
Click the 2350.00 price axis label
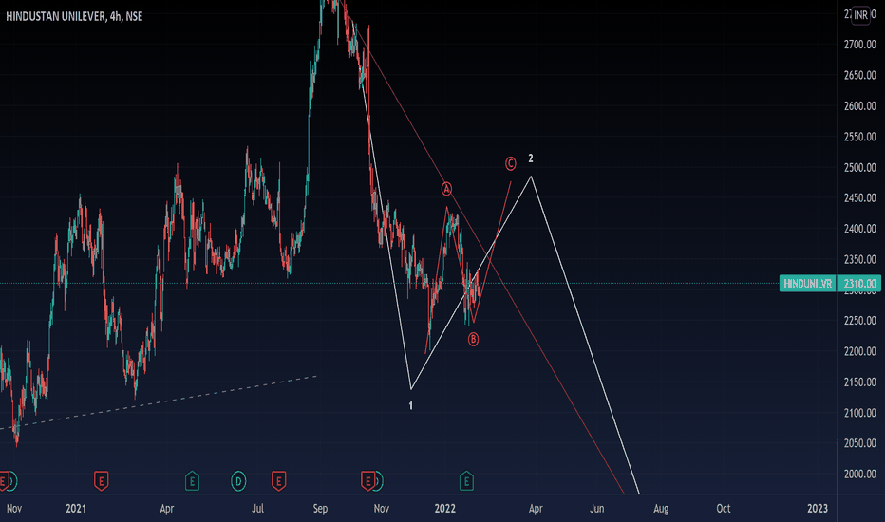(x=859, y=260)
